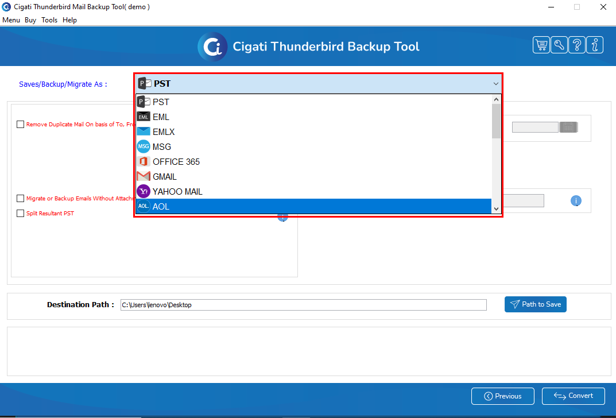Image resolution: width=616 pixels, height=418 pixels.
Task: Choose OFFICE 365 from the format list
Action: point(313,161)
